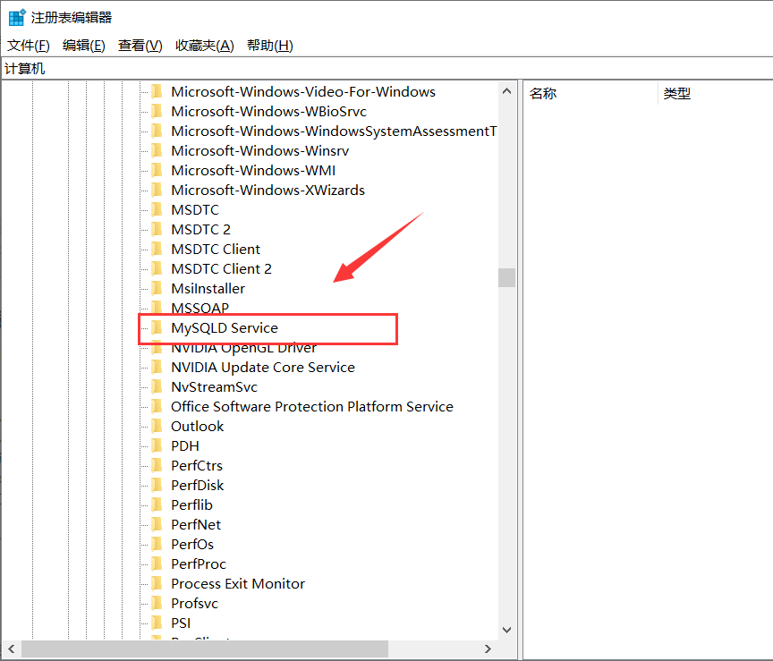Click folder icon of Microsoft-Windows-WMI
Screen dimensions: 773x661
(157, 171)
